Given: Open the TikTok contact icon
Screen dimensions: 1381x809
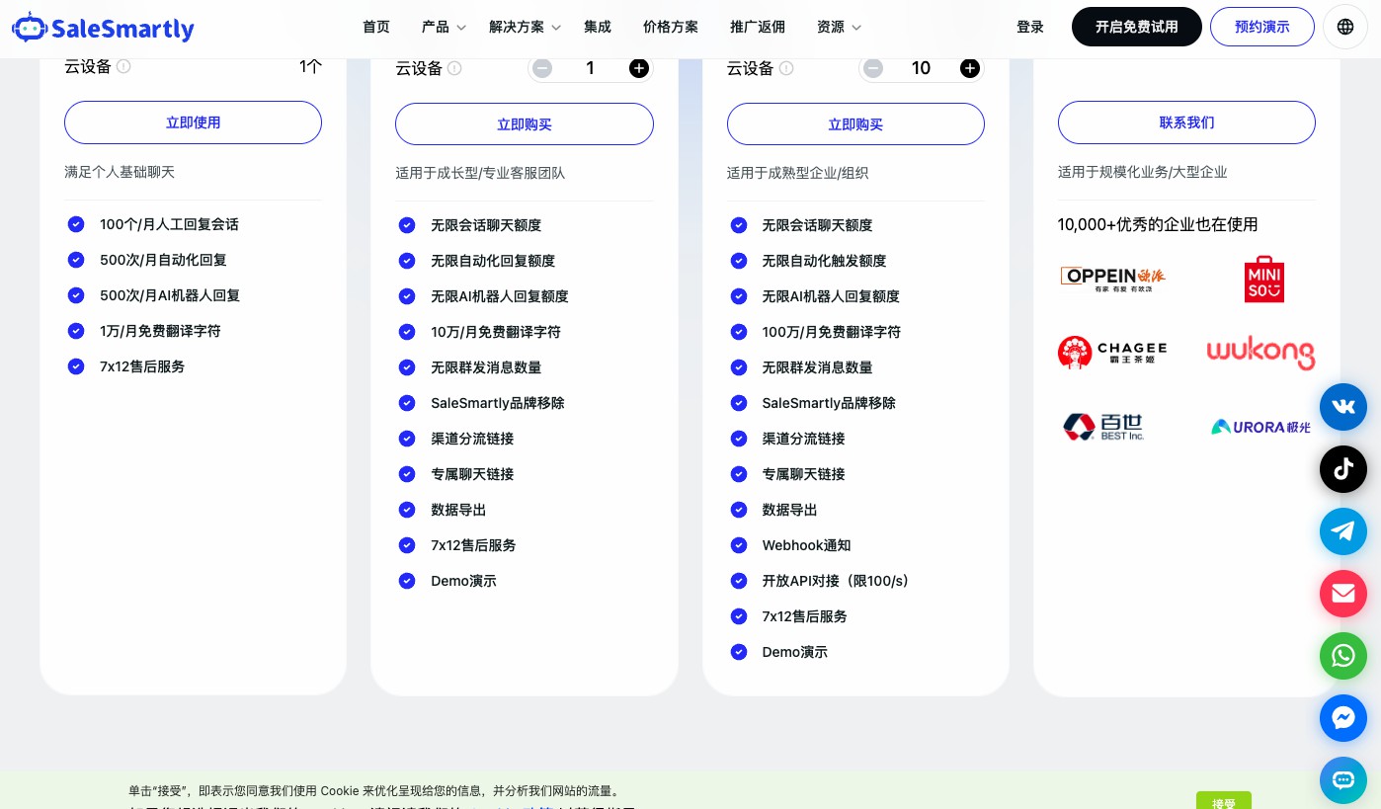Looking at the screenshot, I should coord(1342,469).
